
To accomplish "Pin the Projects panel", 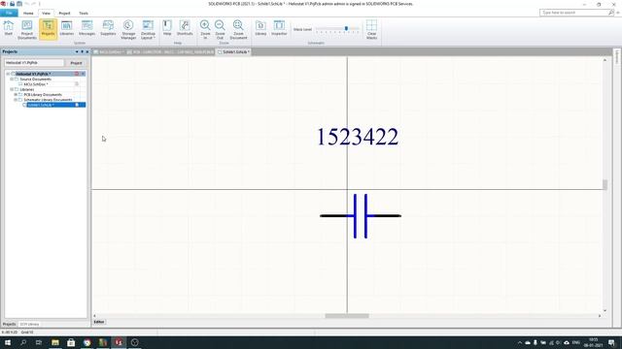I will point(82,51).
